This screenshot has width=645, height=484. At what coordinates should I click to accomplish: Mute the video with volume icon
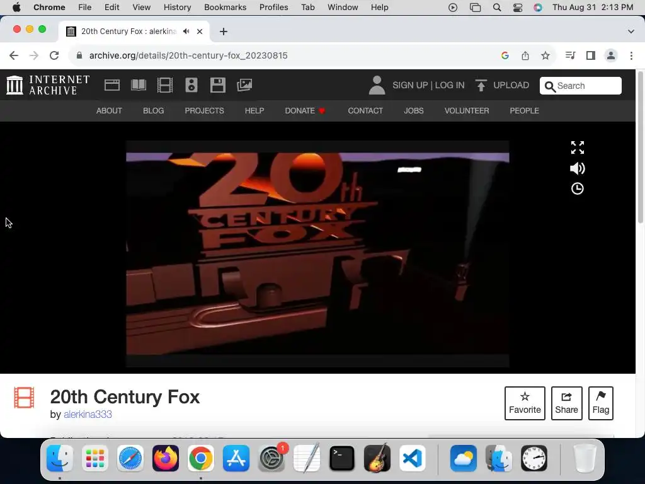[578, 168]
